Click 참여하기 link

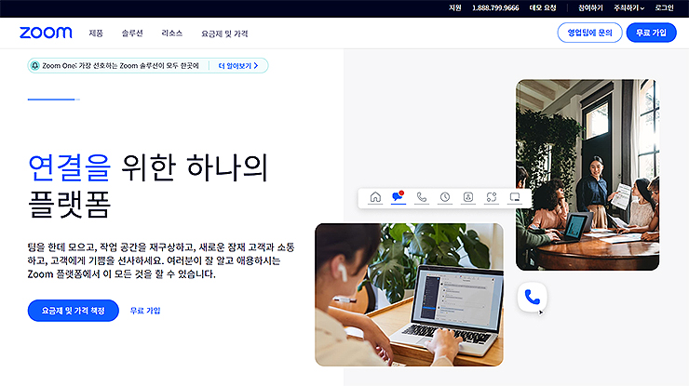[x=590, y=7]
